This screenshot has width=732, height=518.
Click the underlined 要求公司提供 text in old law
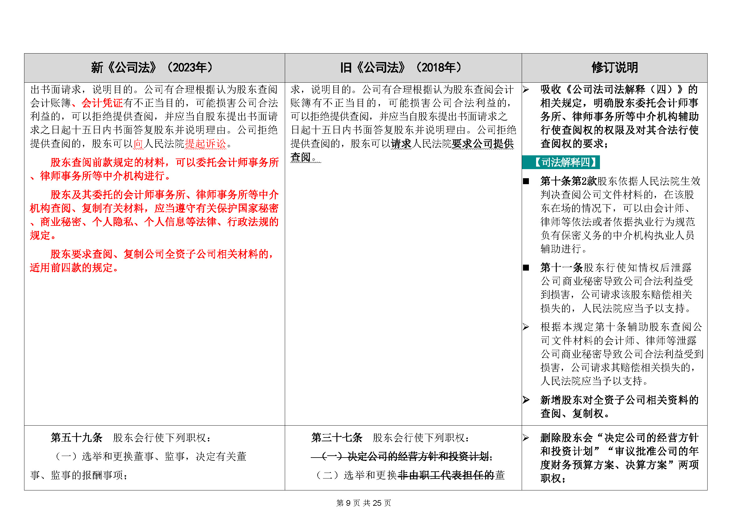483,144
